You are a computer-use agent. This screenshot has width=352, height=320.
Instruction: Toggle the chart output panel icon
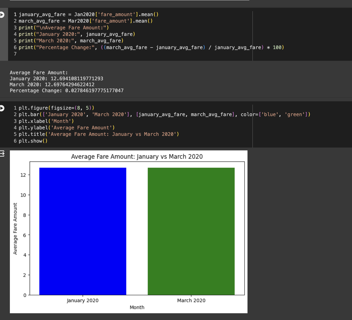tap(2, 154)
